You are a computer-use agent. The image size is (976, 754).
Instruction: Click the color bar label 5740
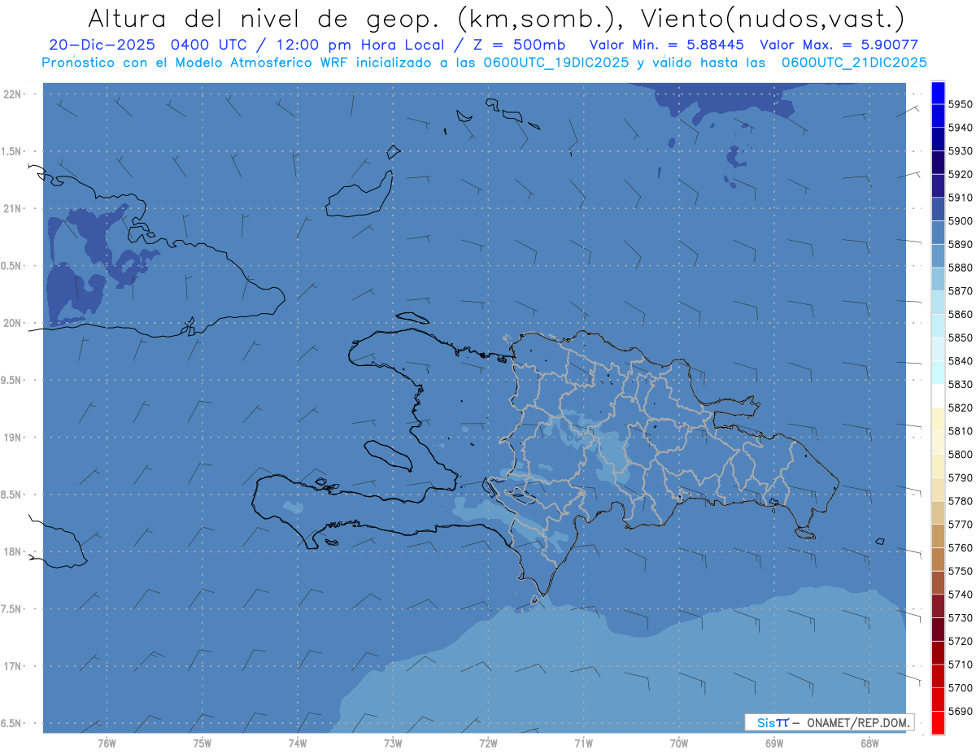pos(960,595)
